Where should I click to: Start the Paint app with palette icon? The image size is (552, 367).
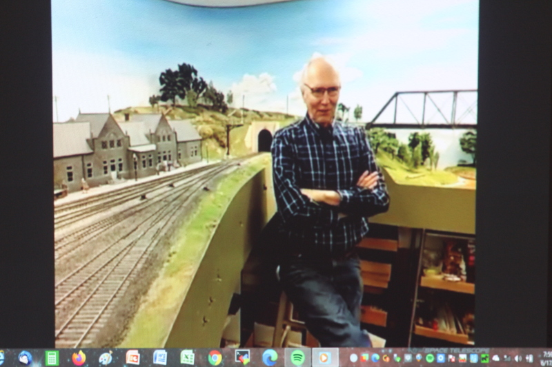click(106, 357)
